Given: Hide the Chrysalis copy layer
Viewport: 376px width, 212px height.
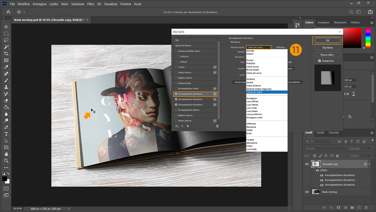Looking at the screenshot, I should click(x=307, y=164).
